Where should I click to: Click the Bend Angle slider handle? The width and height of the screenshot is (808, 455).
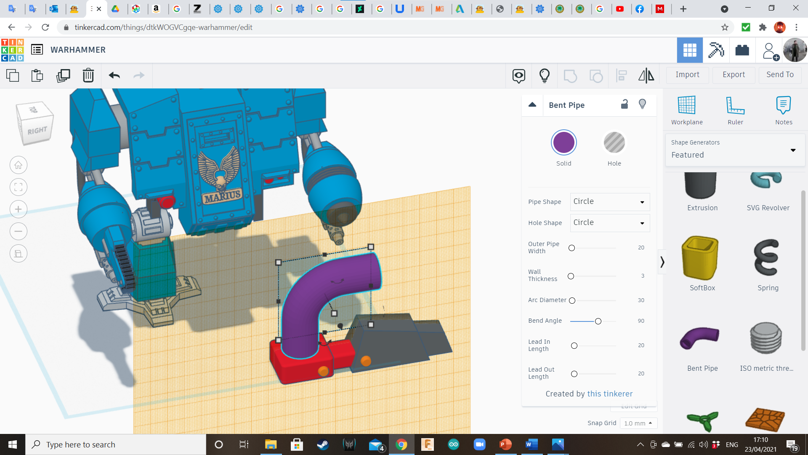point(598,321)
